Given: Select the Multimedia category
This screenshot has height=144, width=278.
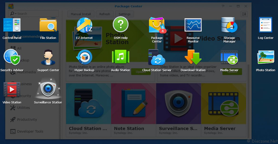Looking at the screenshot, I should tap(33, 72).
